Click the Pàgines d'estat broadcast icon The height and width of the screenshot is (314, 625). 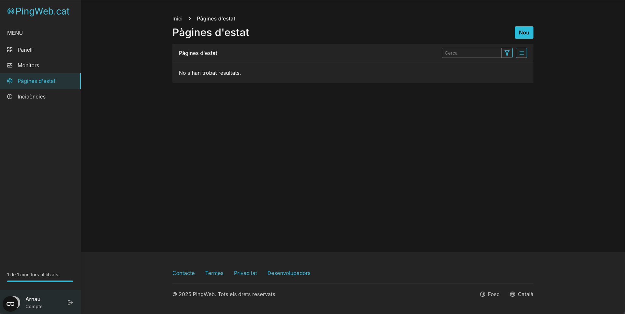coord(10,81)
